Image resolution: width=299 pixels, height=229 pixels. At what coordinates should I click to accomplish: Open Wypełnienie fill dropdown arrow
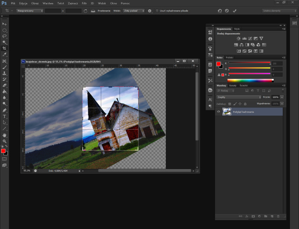pyautogui.click(x=282, y=104)
